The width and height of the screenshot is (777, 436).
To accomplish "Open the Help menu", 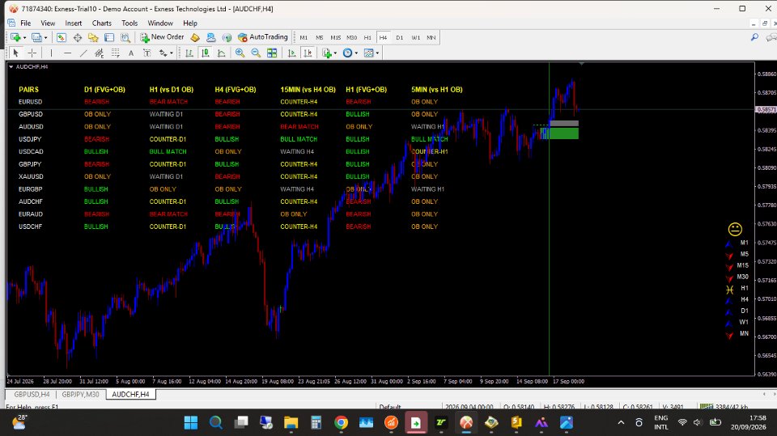I will (x=189, y=23).
